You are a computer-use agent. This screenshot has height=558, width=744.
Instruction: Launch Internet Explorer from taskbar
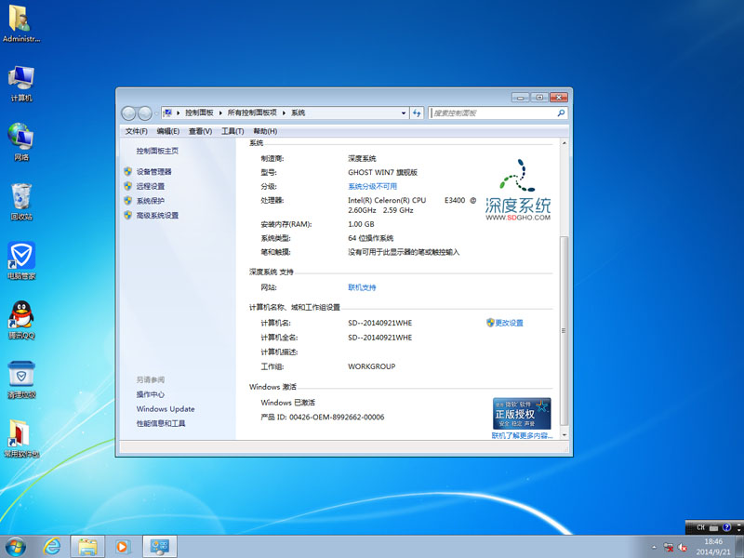coord(52,547)
